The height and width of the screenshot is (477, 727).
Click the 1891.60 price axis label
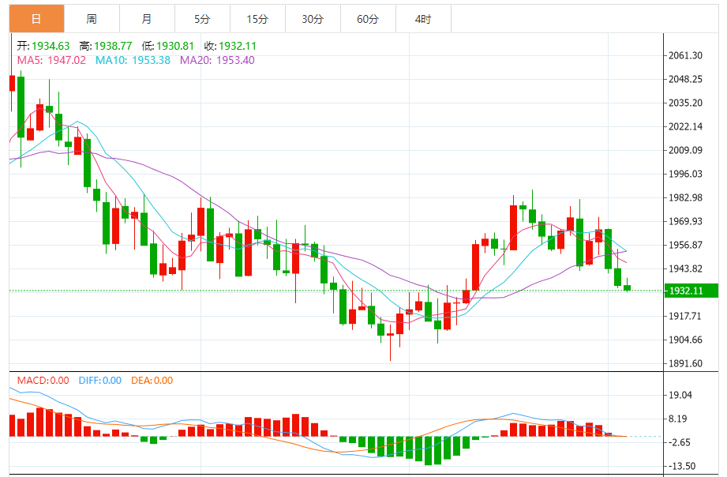pyautogui.click(x=685, y=363)
